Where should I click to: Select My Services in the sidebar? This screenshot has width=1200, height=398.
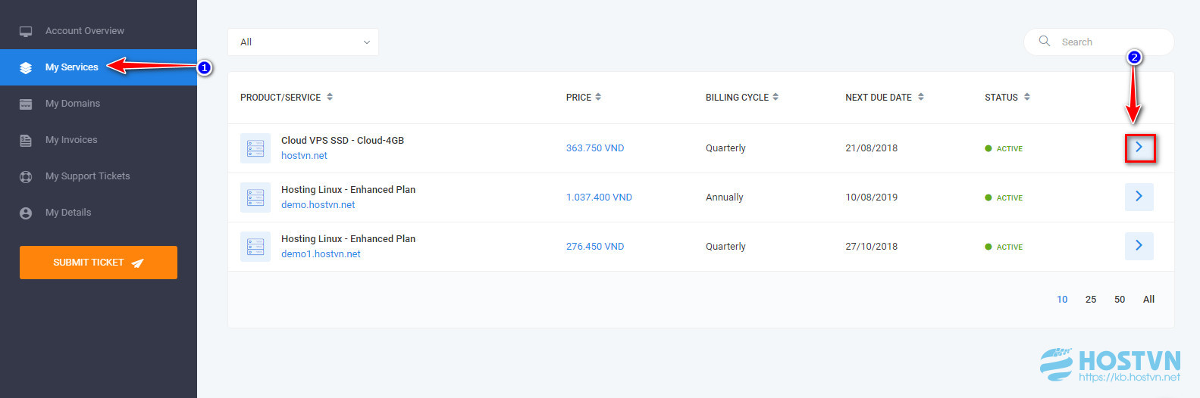coord(71,67)
